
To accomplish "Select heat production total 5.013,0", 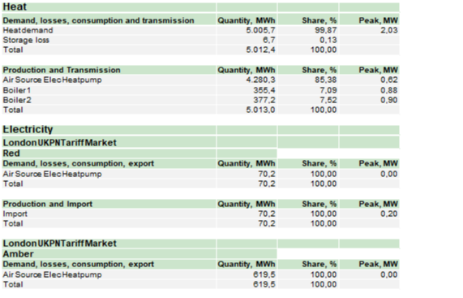I will (261, 110).
